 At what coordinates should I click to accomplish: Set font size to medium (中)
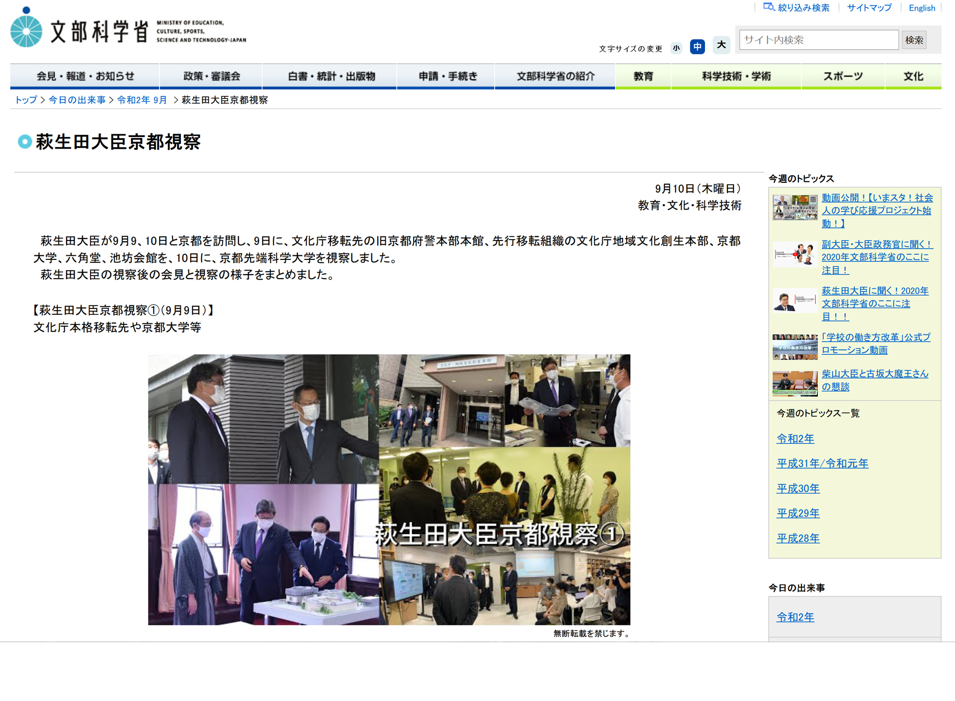697,47
